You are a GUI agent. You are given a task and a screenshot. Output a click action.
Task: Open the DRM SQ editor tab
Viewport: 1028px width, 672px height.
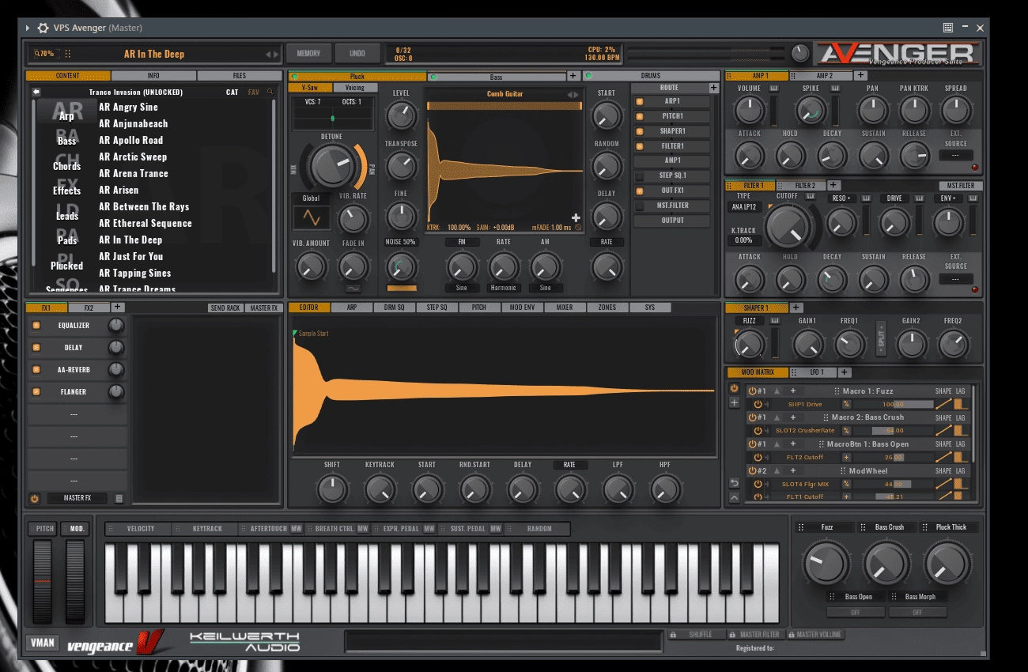(x=395, y=308)
